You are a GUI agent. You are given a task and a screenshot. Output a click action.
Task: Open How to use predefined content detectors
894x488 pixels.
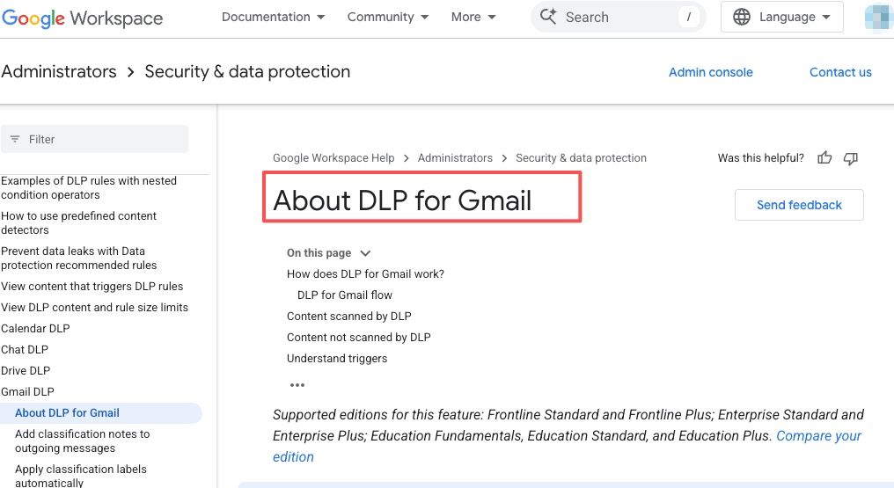[x=78, y=223]
